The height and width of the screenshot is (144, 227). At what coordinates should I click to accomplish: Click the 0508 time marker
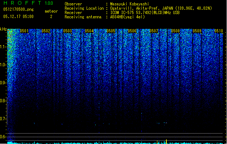175,31
